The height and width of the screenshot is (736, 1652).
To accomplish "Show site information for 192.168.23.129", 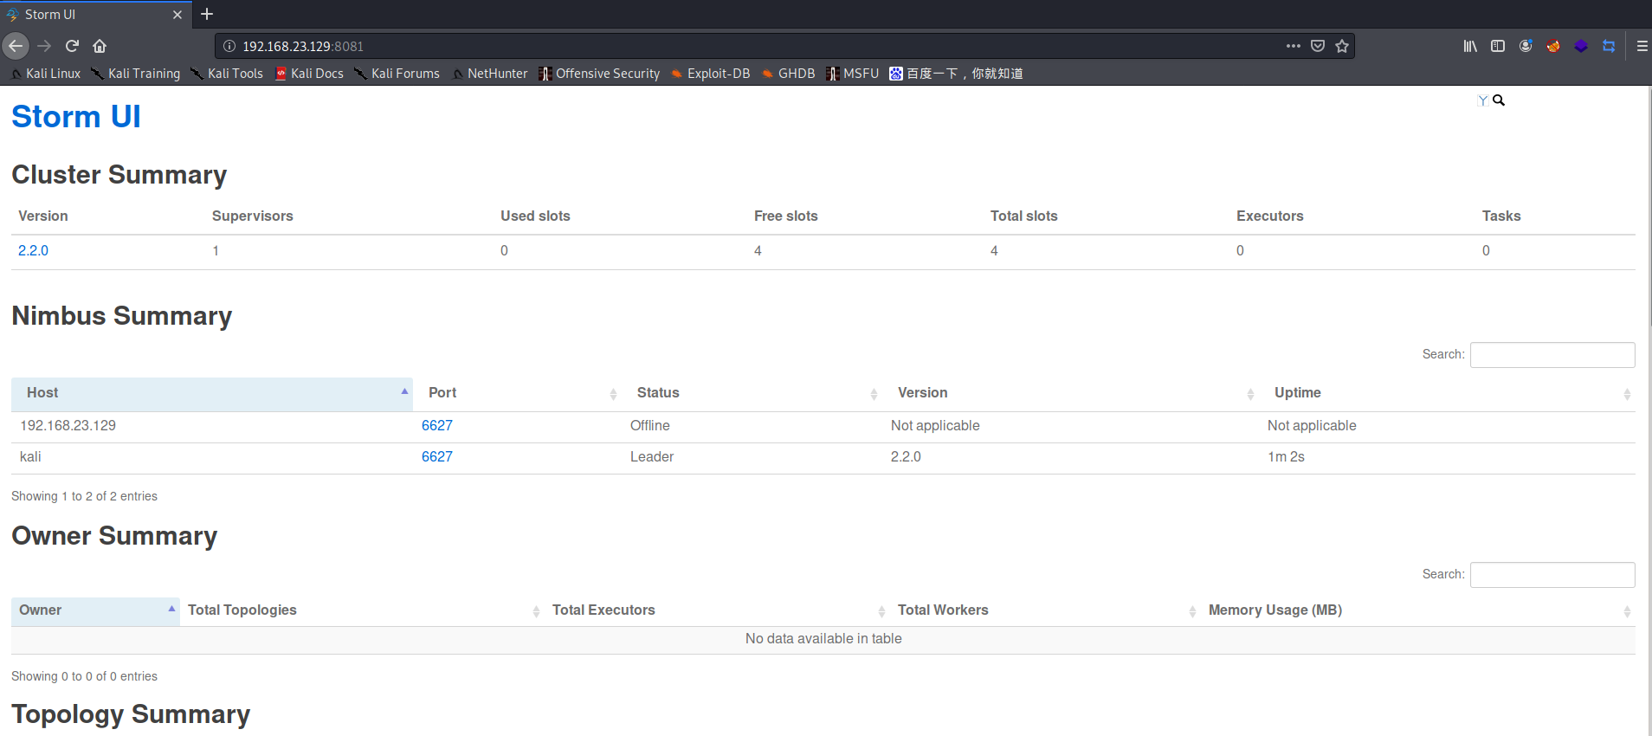I will coord(229,46).
